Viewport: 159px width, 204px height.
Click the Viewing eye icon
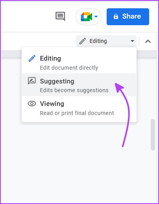32,104
